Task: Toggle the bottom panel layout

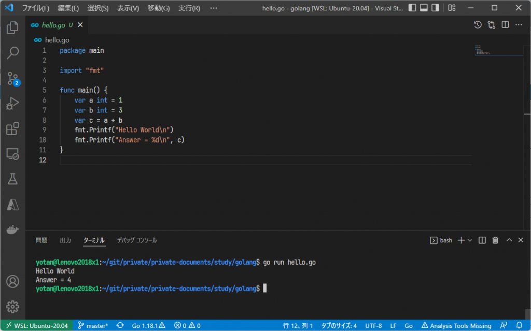Action: coord(424,8)
